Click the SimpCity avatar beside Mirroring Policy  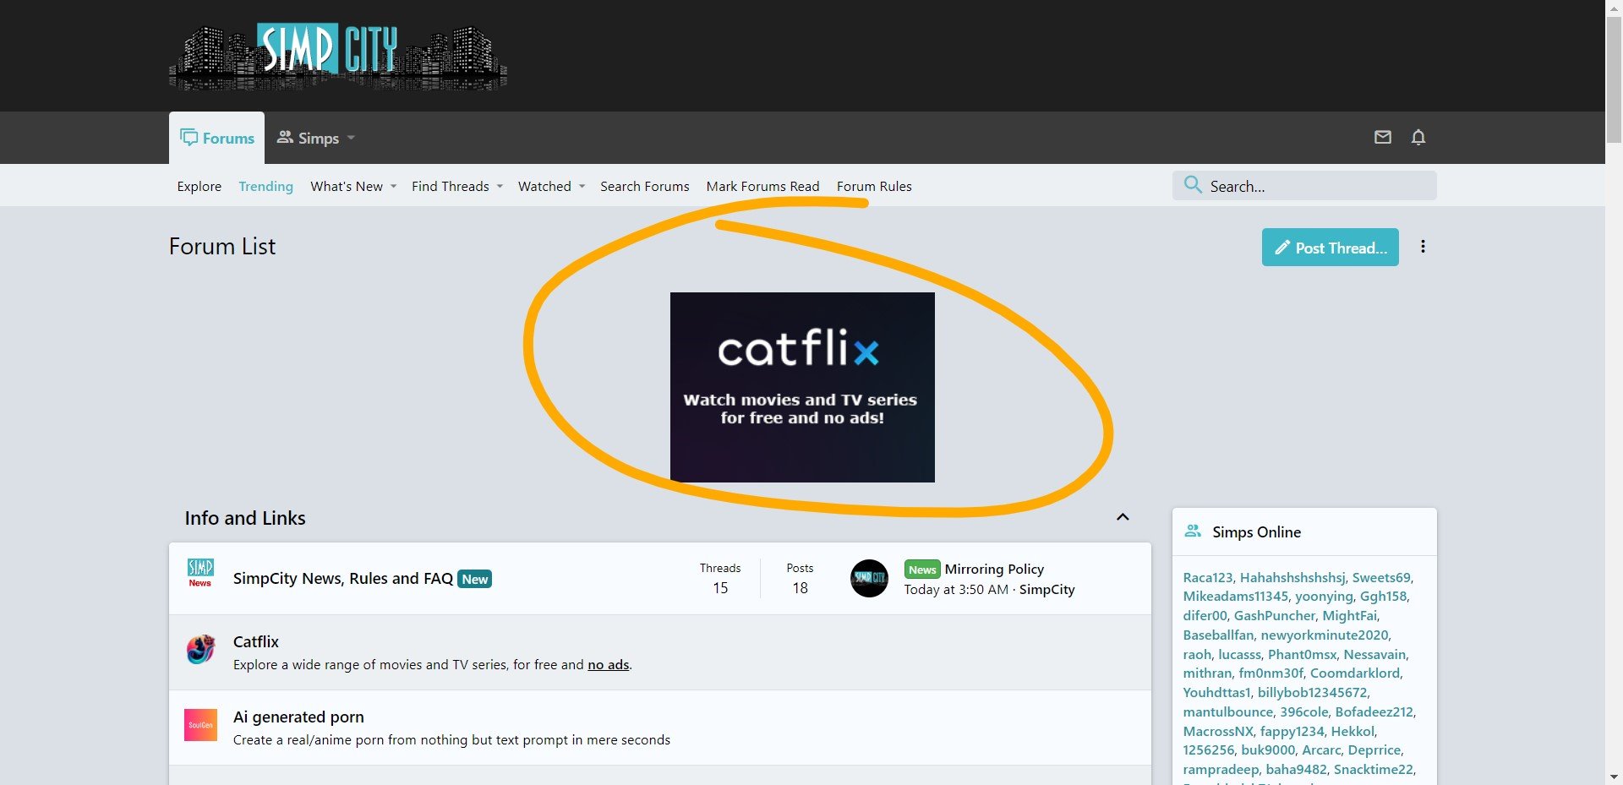click(868, 579)
